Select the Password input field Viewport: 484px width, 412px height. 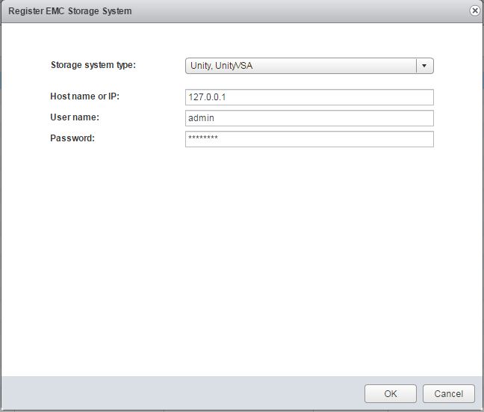[x=309, y=139]
